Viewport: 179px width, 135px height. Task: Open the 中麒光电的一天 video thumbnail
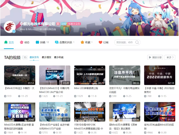(20, 75)
